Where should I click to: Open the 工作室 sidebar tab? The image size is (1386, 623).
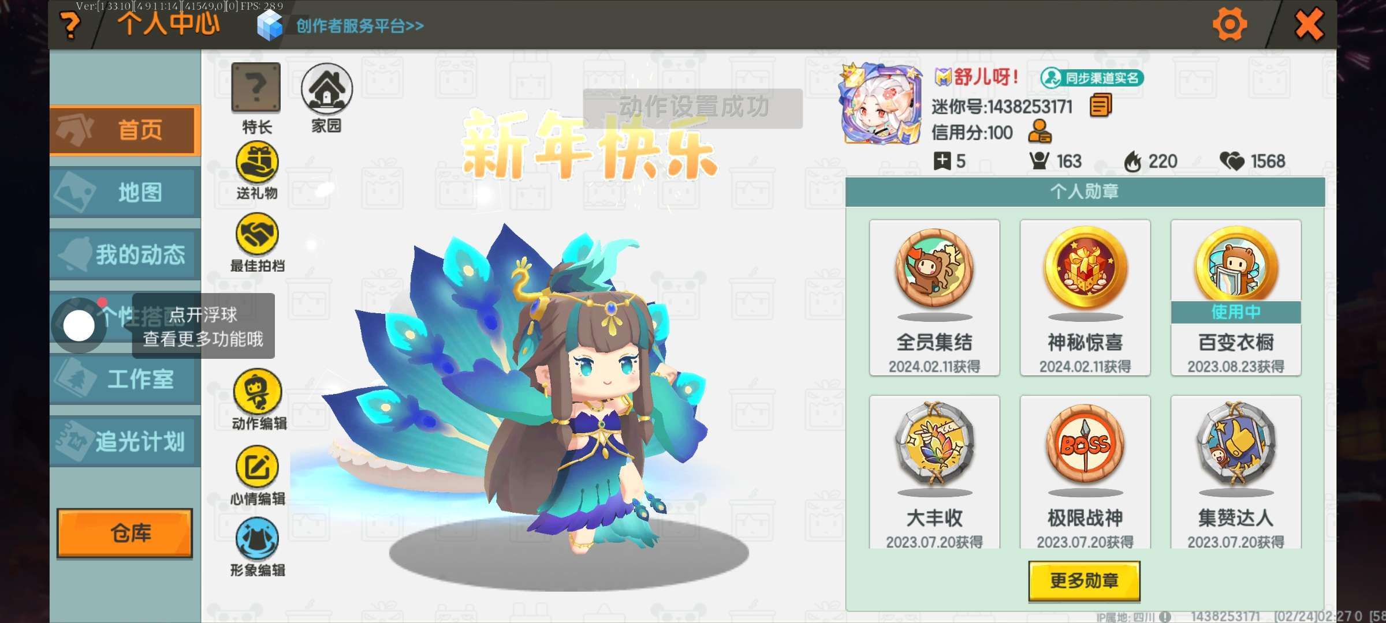tap(125, 379)
